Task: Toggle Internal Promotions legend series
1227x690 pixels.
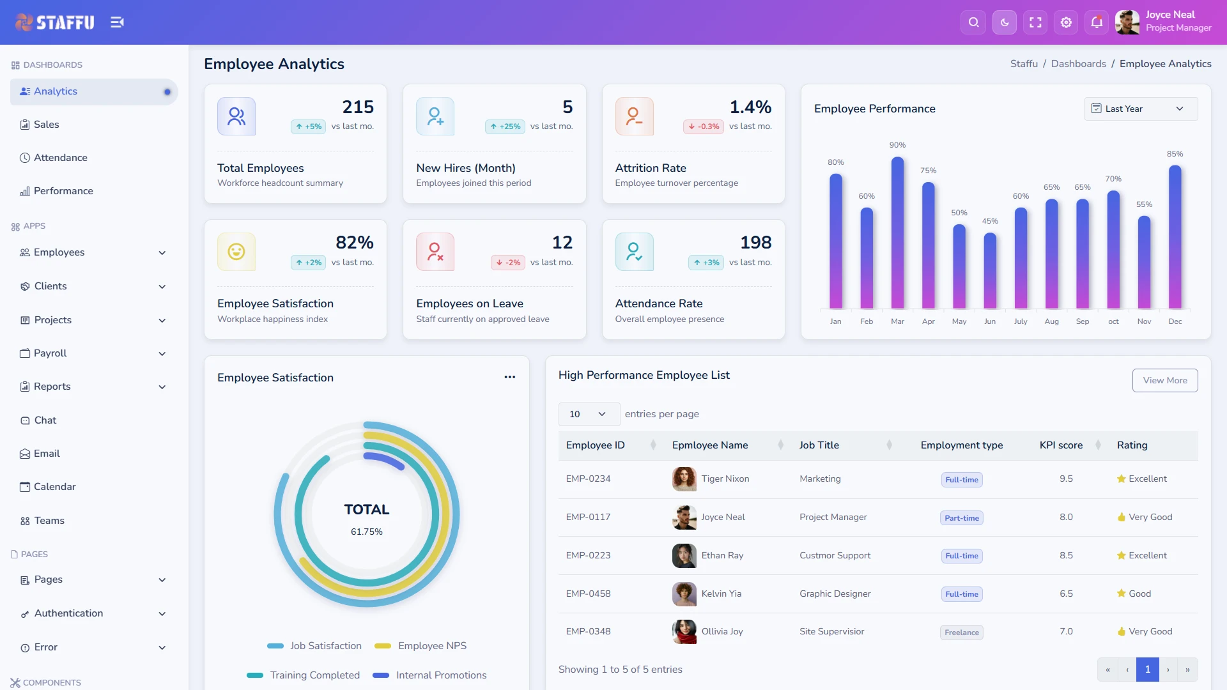Action: 430,675
